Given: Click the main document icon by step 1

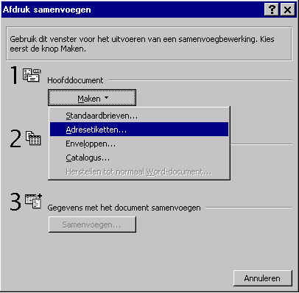Looking at the screenshot, I should pyautogui.click(x=32, y=75).
